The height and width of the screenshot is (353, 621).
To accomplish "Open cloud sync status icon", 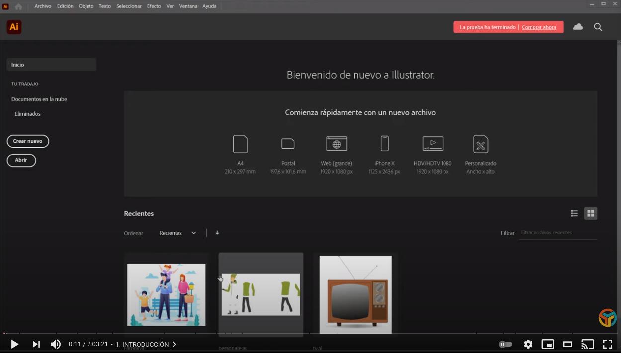I will click(x=578, y=27).
